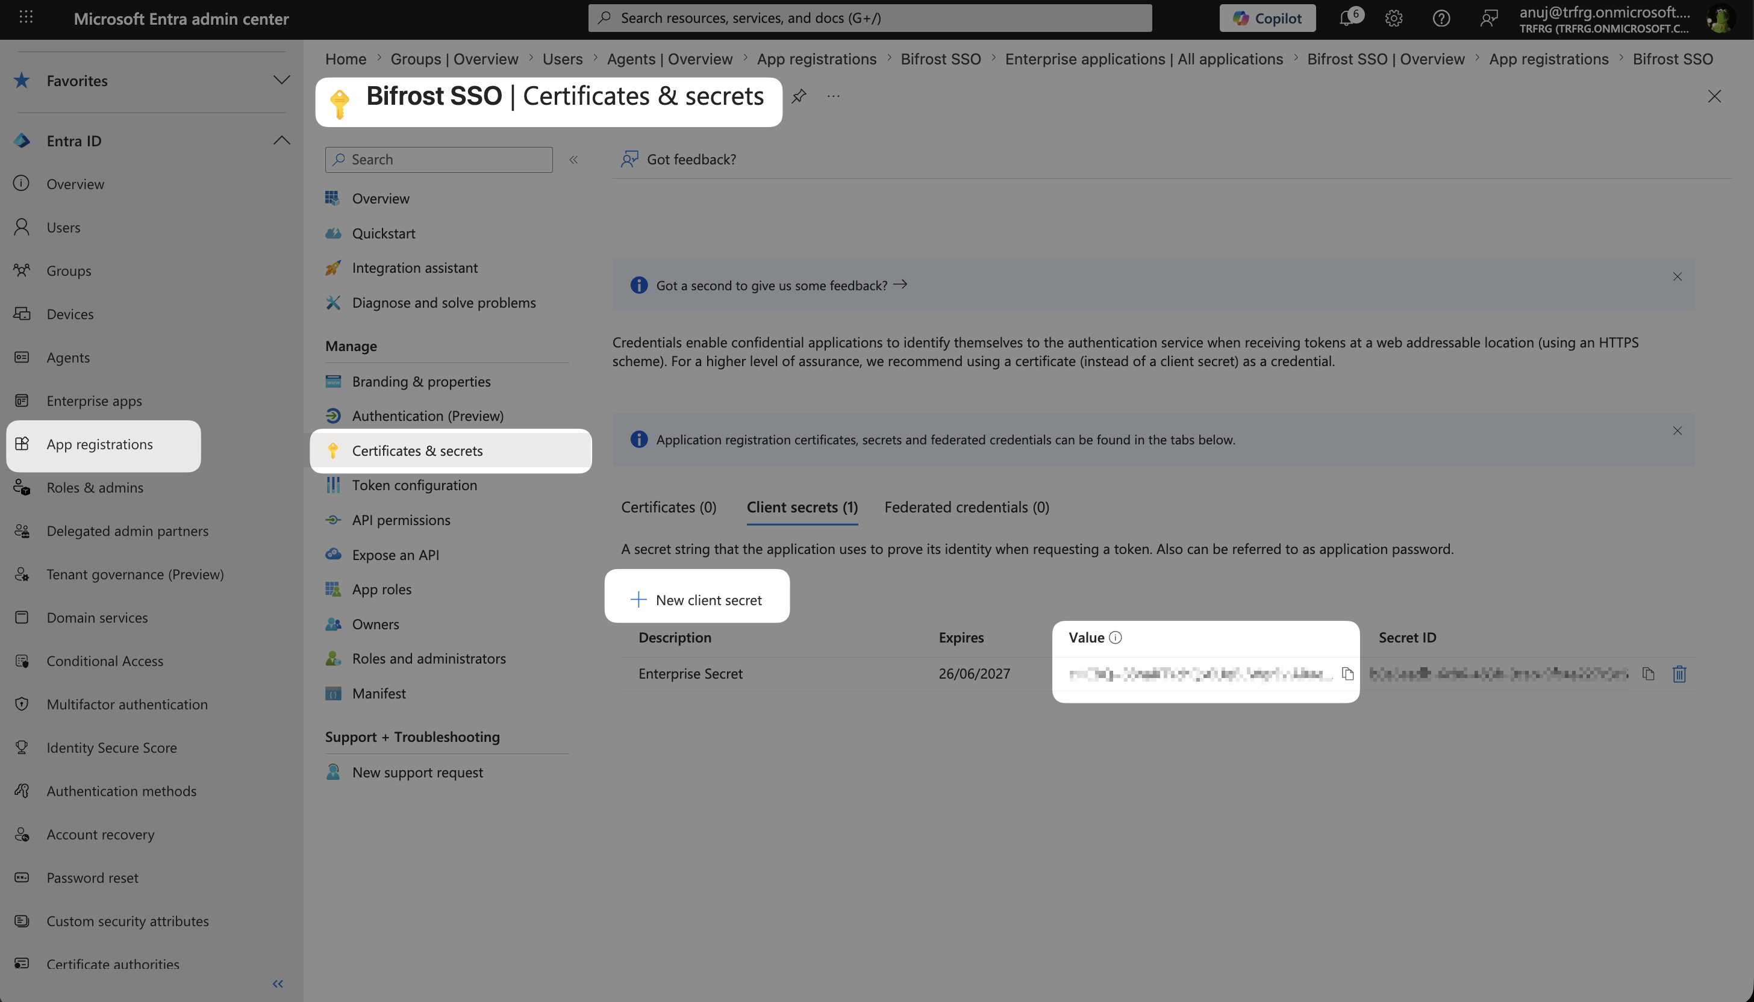Click New client secret
The width and height of the screenshot is (1754, 1002).
[697, 599]
